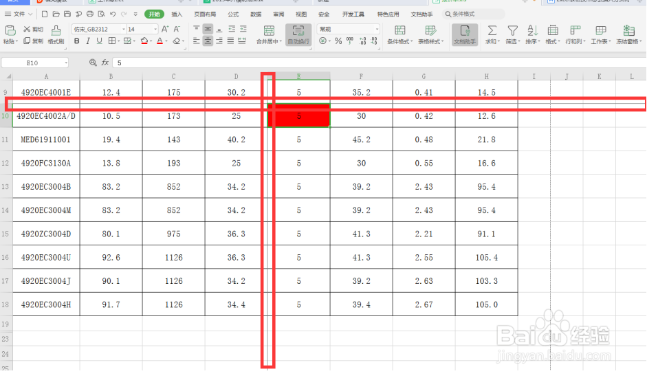647x378 pixels.
Task: Click the distributed alignment icon
Action: pos(242,41)
